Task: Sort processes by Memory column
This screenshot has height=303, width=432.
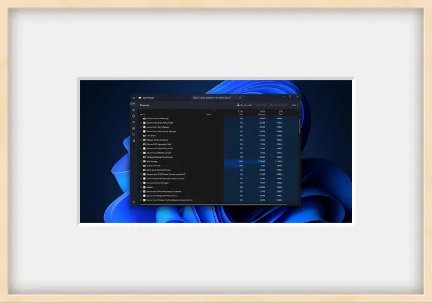Action: point(261,113)
